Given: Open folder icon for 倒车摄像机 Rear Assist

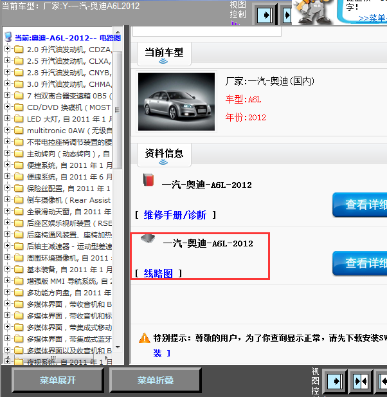Looking at the screenshot, I should point(19,199).
